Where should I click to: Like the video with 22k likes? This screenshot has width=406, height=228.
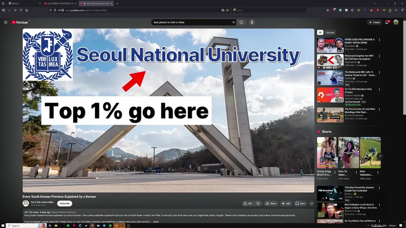[248, 204]
